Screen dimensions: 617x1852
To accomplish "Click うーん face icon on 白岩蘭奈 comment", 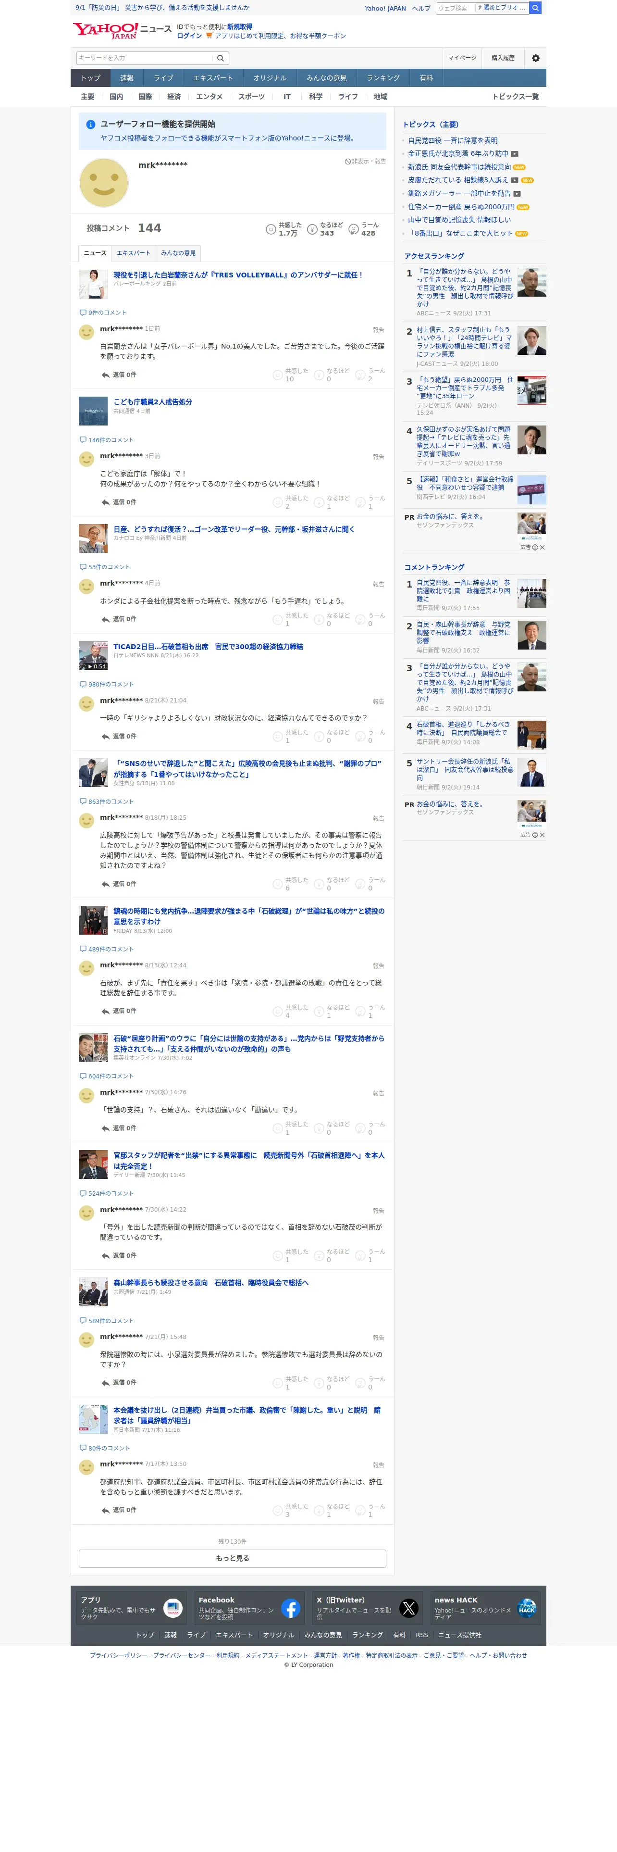I will 360,375.
